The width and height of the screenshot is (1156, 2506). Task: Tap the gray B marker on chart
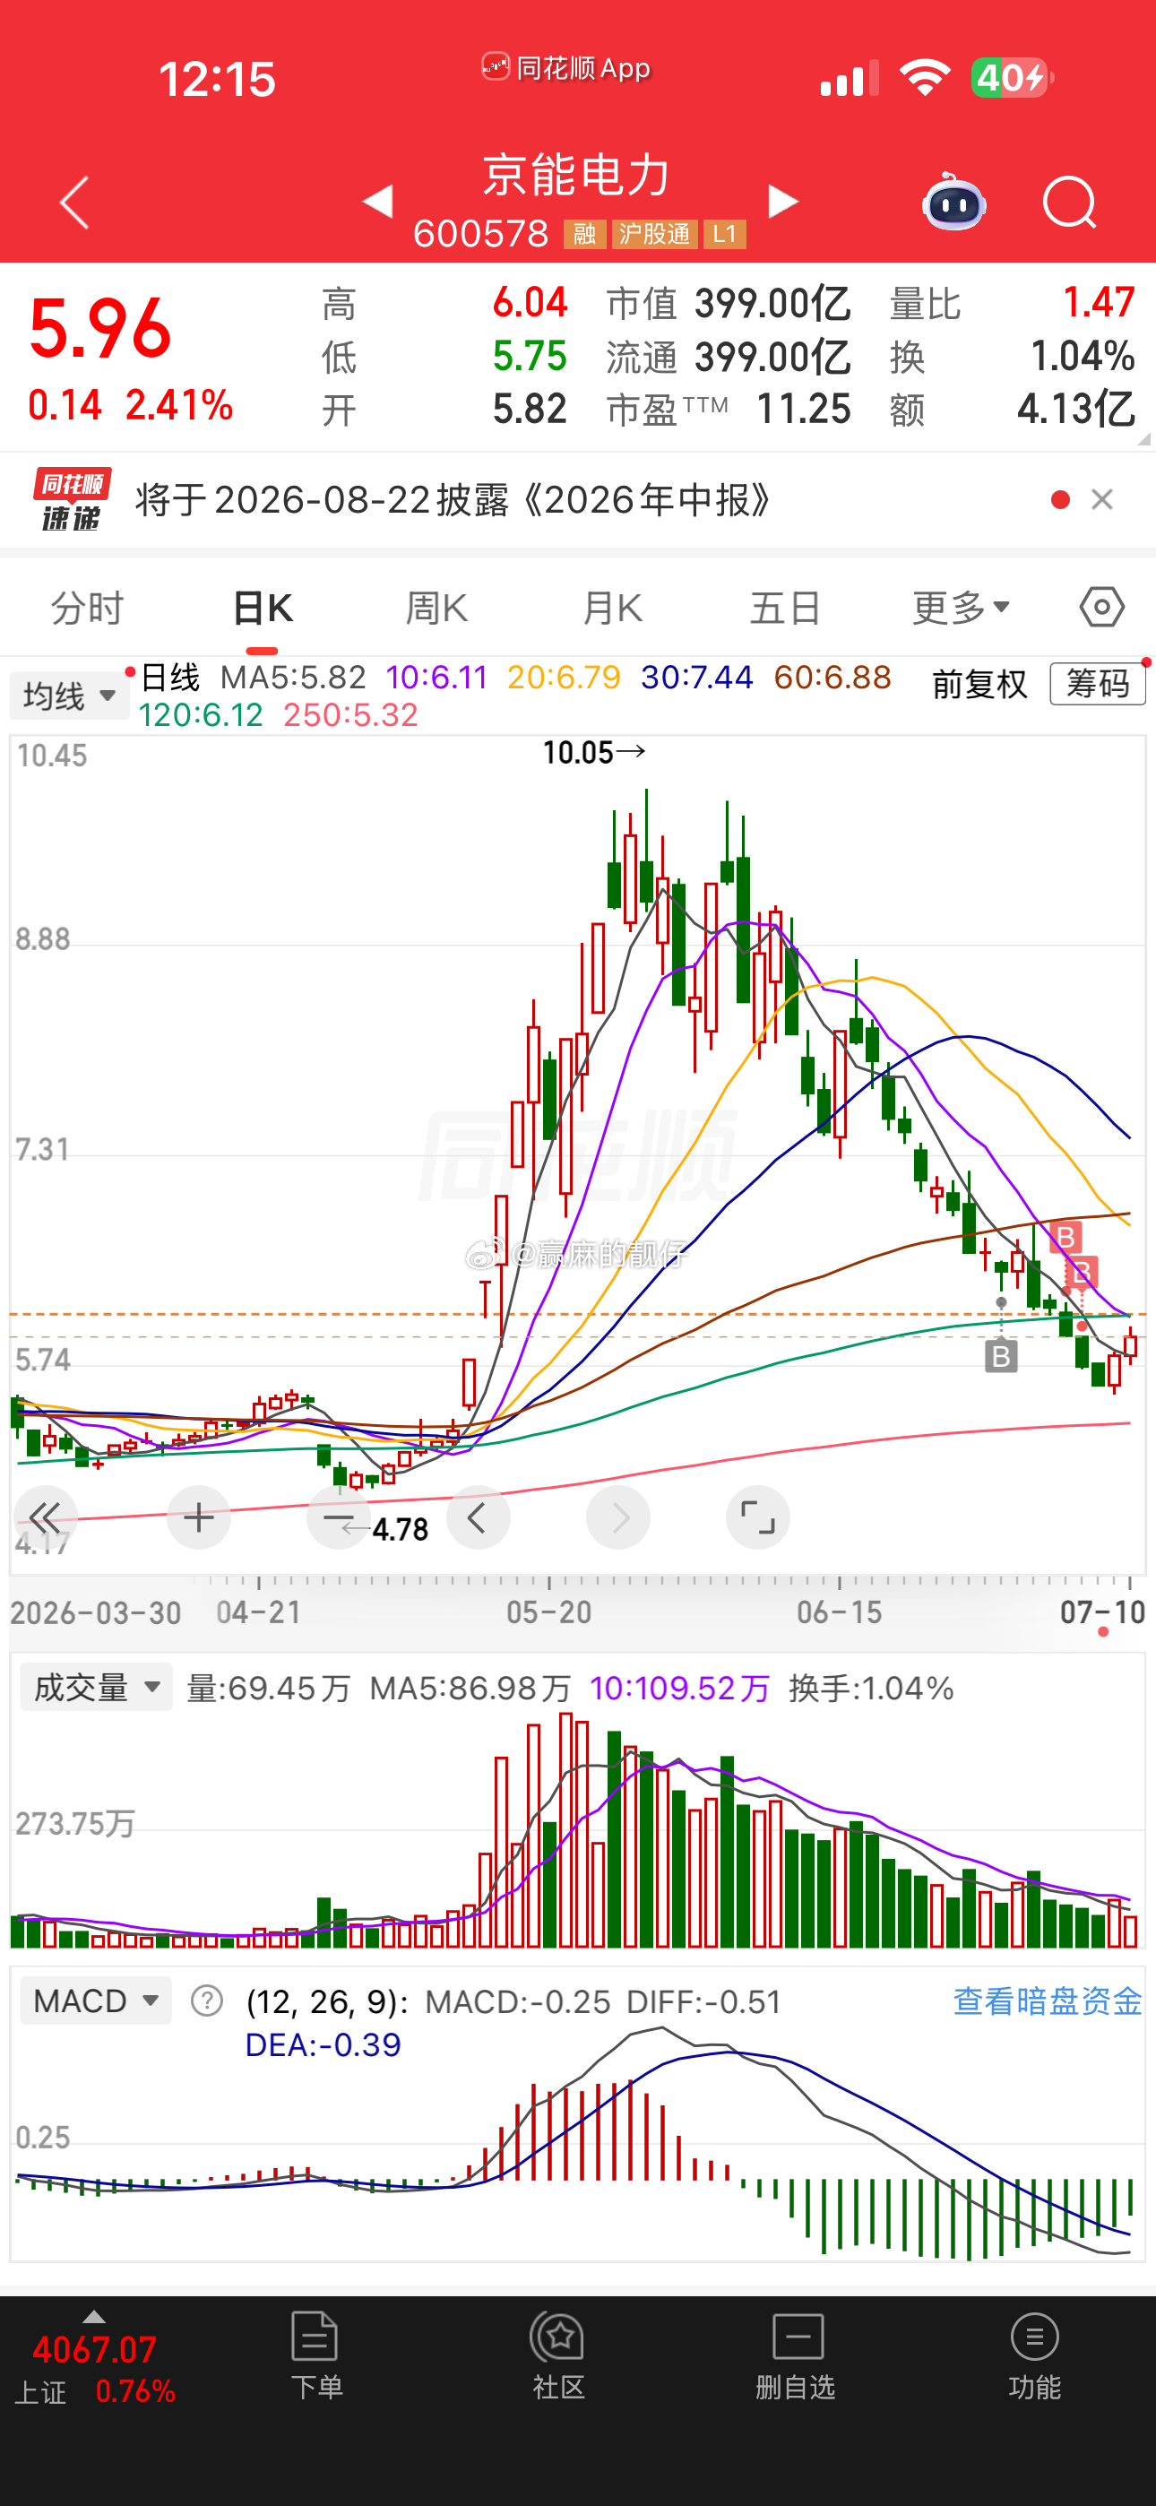coord(1001,1355)
